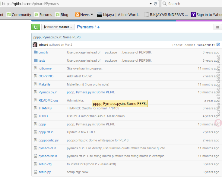
Task: Open the pppp.rst.in file
Action: (46, 132)
